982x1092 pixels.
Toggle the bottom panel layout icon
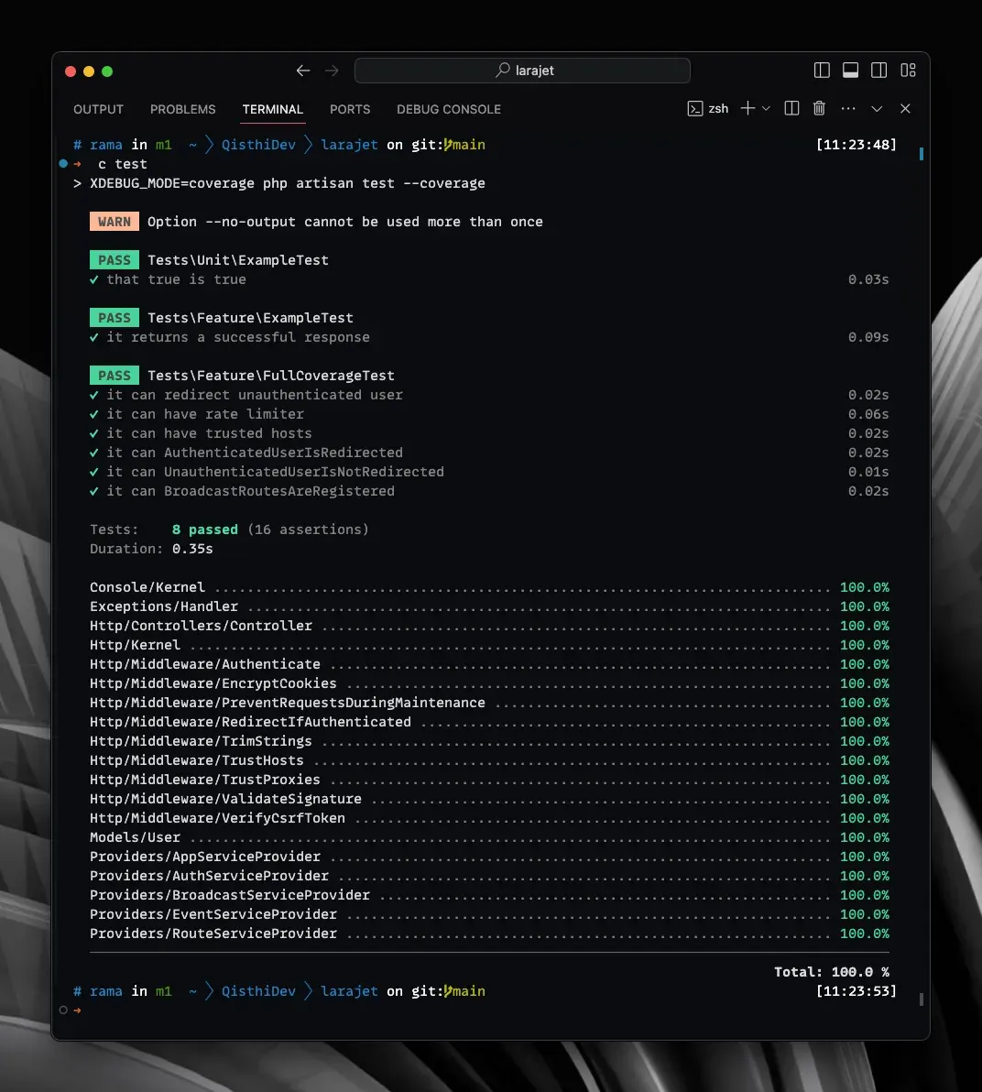coord(850,70)
